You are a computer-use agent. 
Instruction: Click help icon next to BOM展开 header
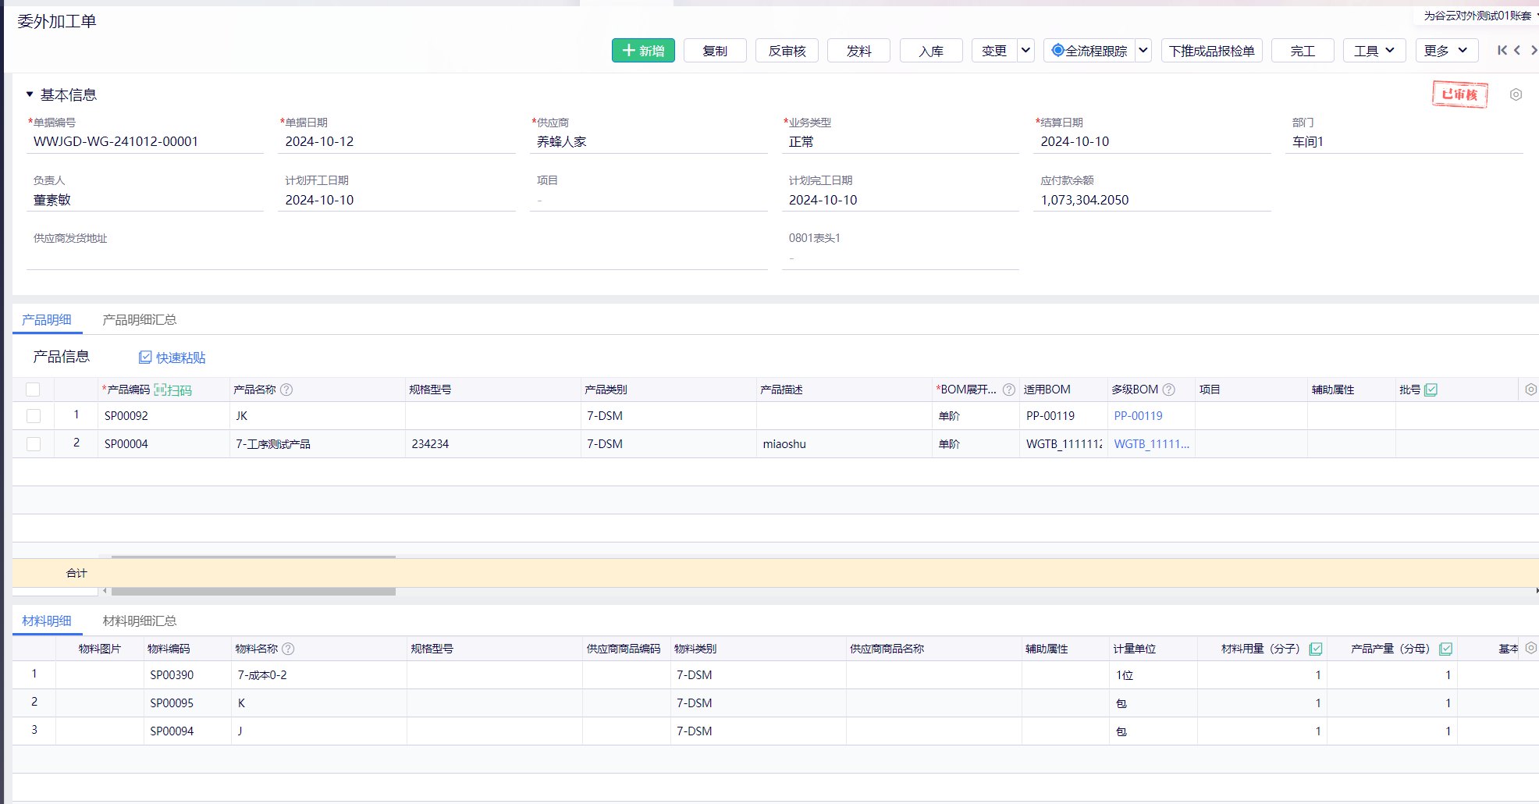pyautogui.click(x=1009, y=390)
